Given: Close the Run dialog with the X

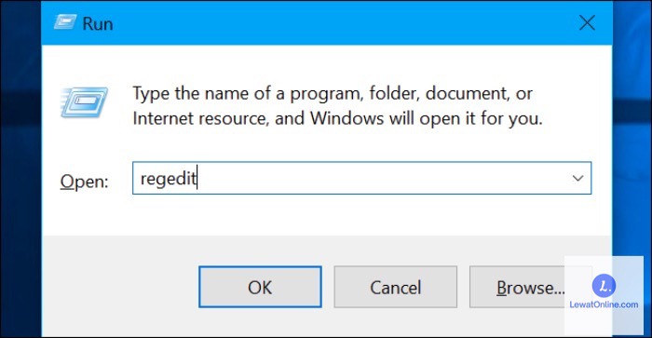Looking at the screenshot, I should [587, 23].
